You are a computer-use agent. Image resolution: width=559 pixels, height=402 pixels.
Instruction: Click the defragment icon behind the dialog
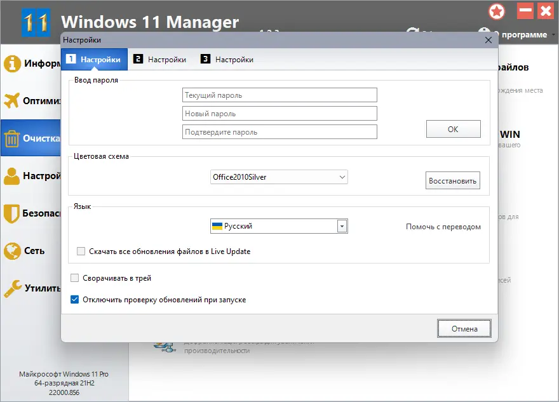click(x=165, y=346)
